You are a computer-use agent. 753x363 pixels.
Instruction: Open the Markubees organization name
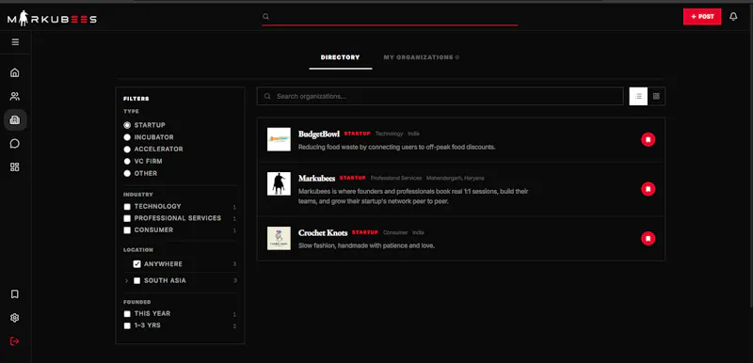click(316, 179)
